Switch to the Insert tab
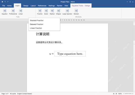 click(17, 6)
